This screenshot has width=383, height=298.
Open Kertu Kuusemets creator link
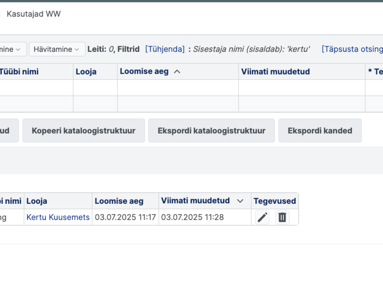[58, 217]
